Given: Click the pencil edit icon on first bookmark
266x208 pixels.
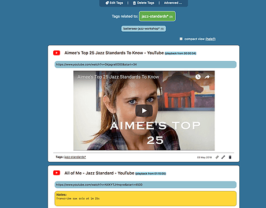Looking at the screenshot, I should tap(223, 157).
